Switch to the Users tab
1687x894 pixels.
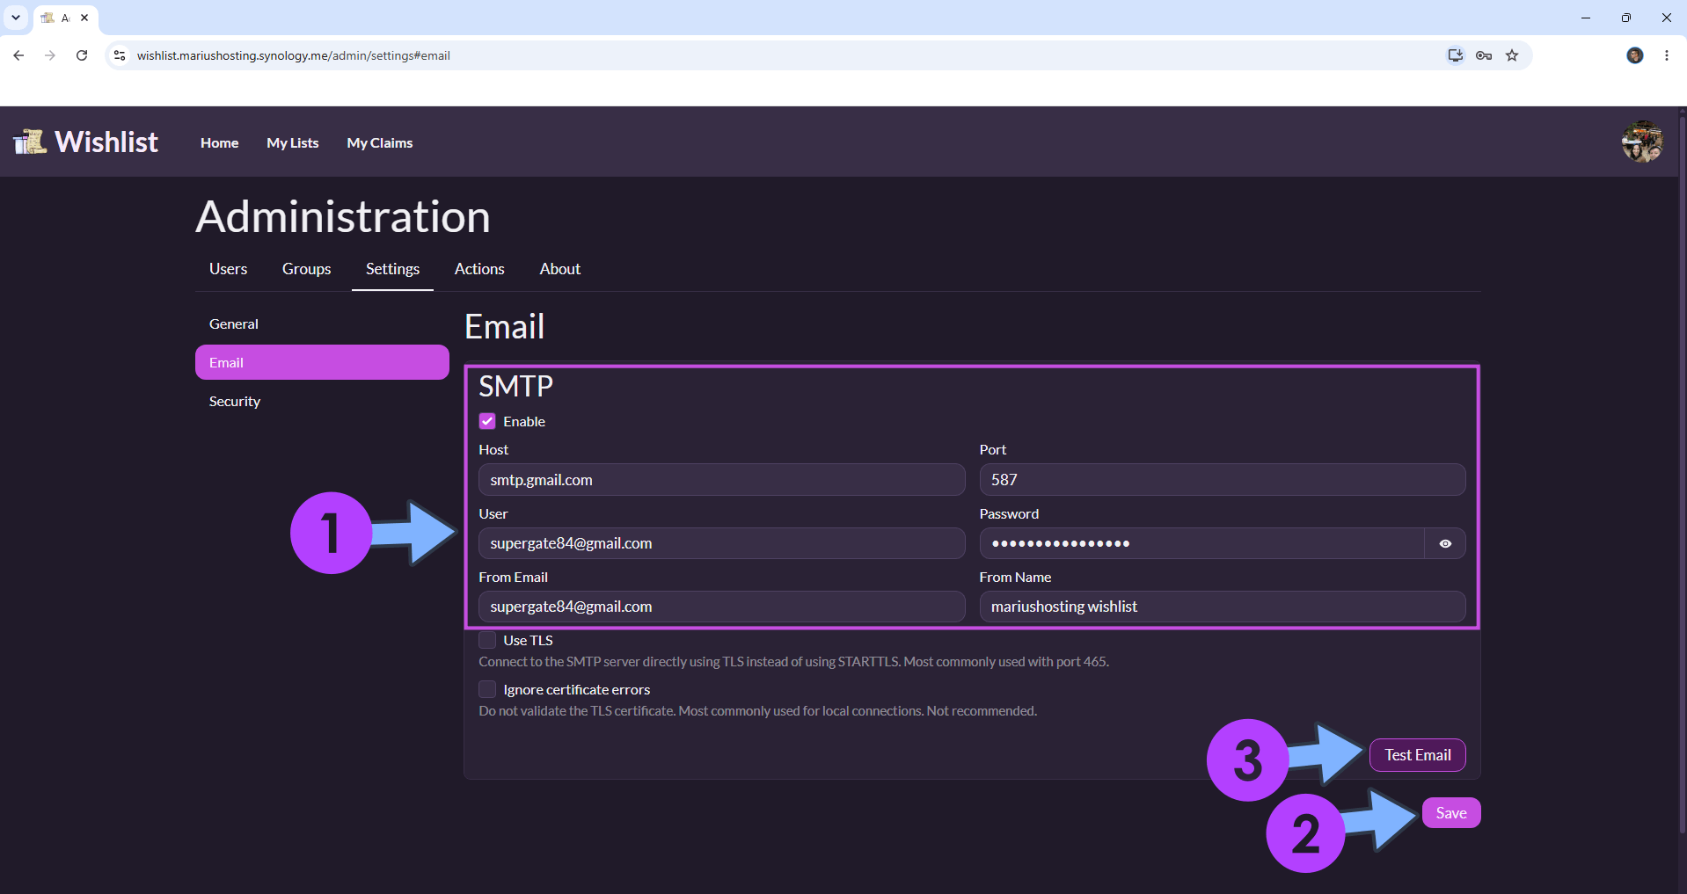pos(228,269)
